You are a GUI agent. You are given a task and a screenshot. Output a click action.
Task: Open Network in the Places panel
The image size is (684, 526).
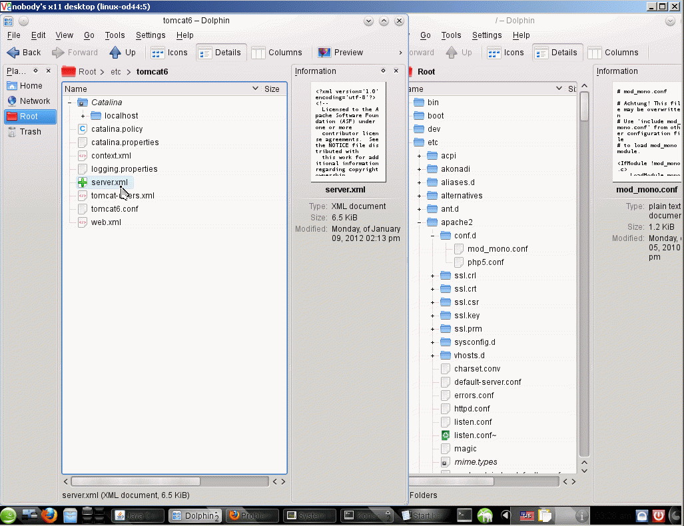coord(30,101)
